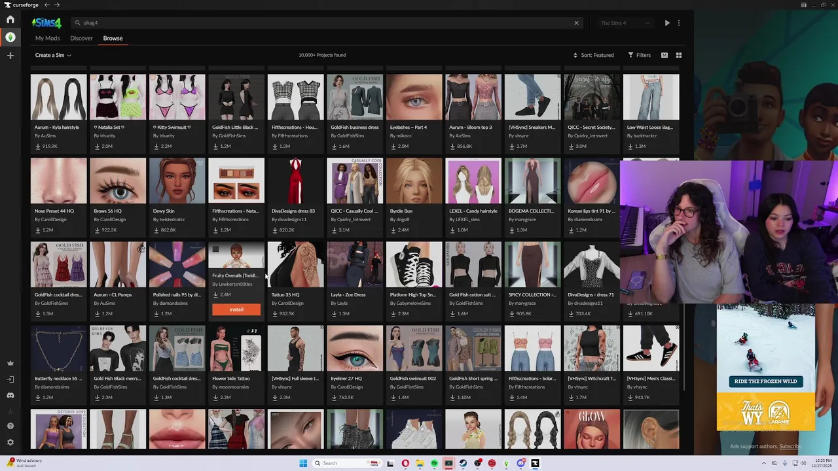Add a new game with plus icon
This screenshot has height=471, width=838.
coord(10,56)
